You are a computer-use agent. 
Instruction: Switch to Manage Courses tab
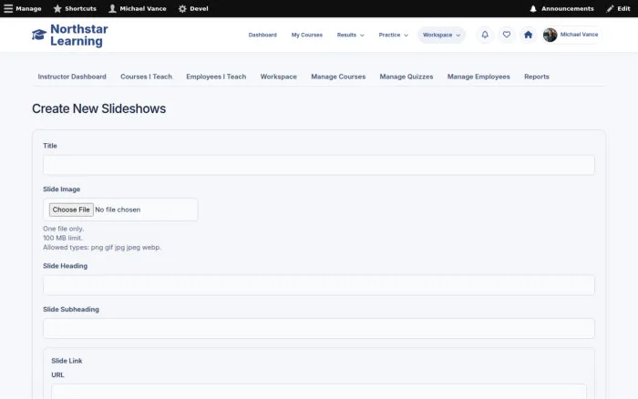tap(338, 77)
